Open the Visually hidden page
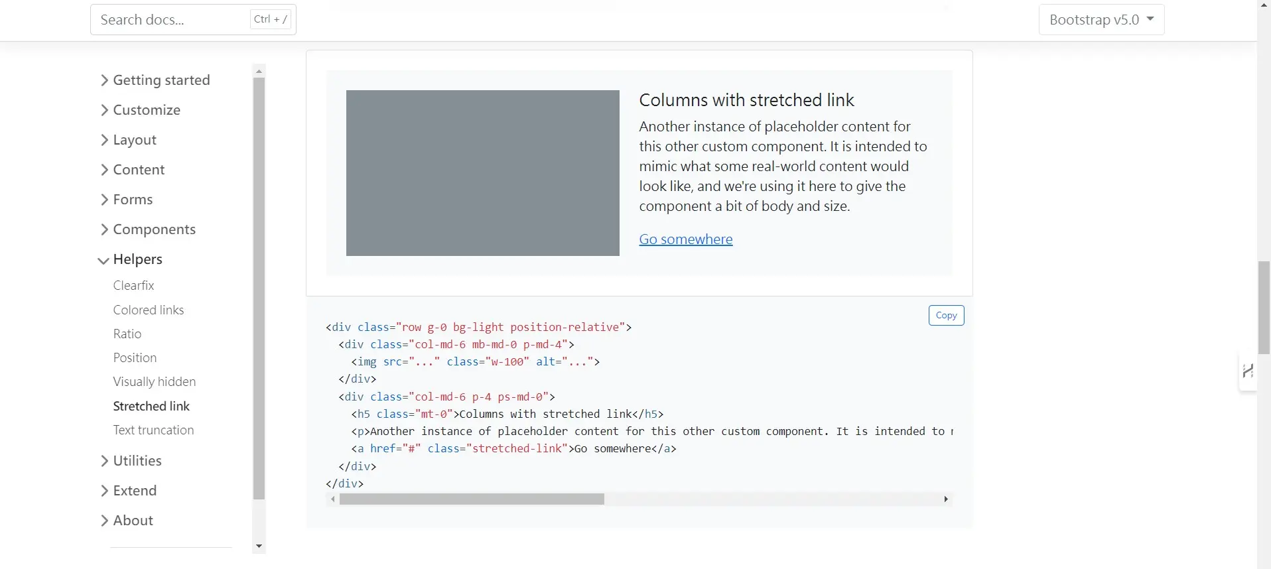Image resolution: width=1271 pixels, height=569 pixels. (154, 382)
